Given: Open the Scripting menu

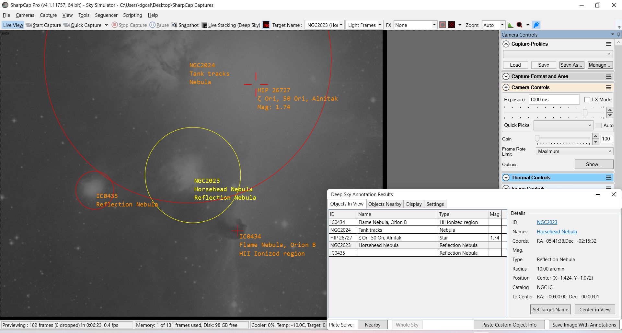Looking at the screenshot, I should [x=132, y=15].
